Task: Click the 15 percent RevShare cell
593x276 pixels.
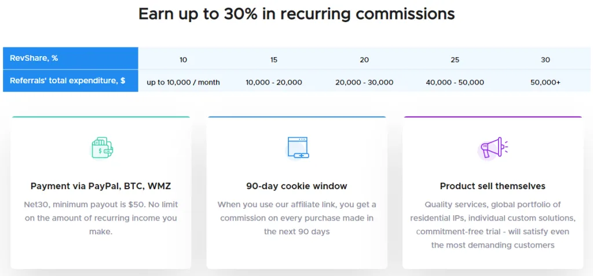Action: (273, 60)
